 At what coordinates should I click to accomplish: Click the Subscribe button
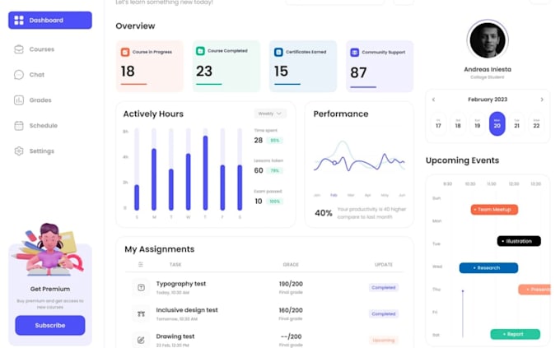(50, 325)
